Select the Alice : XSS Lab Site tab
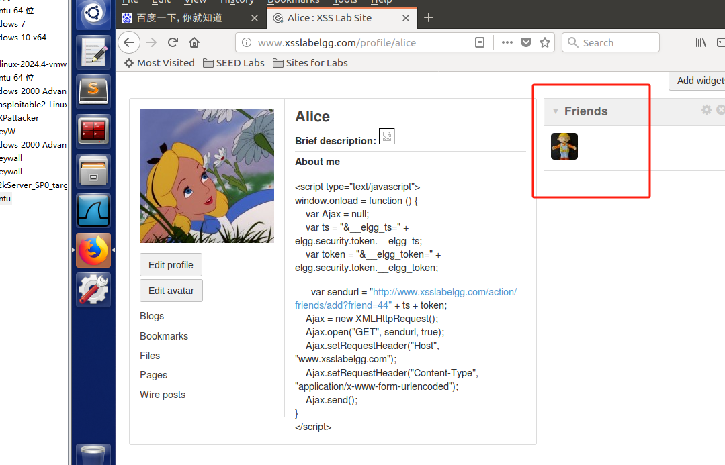This screenshot has height=465, width=725. point(341,18)
